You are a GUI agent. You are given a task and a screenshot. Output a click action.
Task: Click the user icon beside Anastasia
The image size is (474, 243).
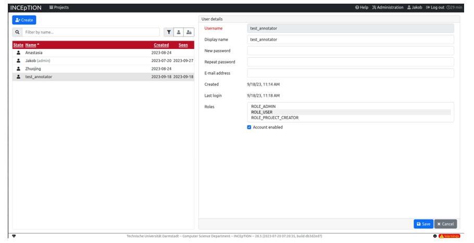18,53
